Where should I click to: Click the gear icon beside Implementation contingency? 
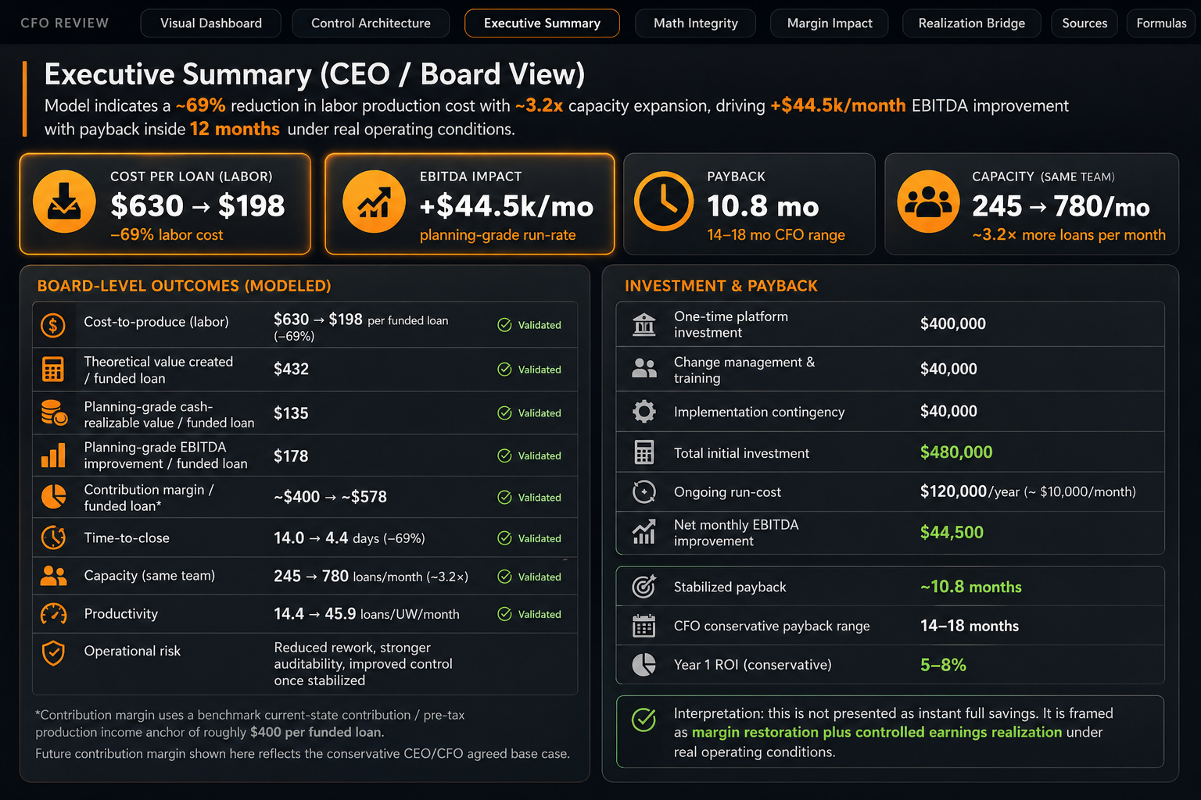[644, 412]
